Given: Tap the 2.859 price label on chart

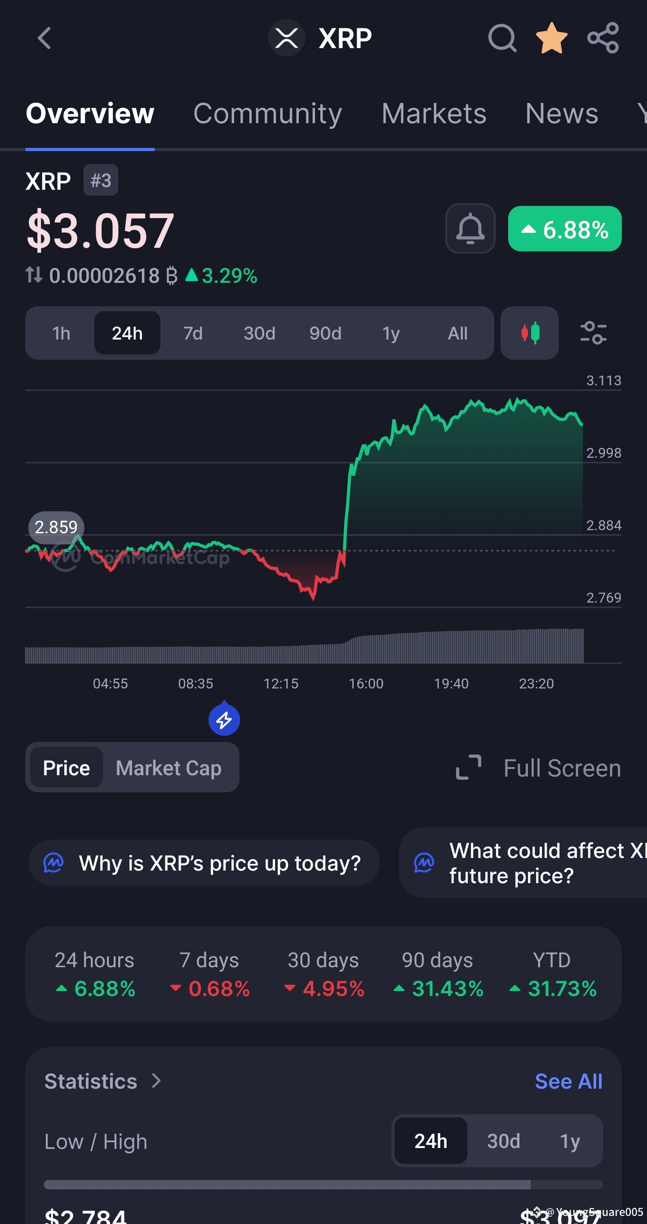Looking at the screenshot, I should point(56,527).
